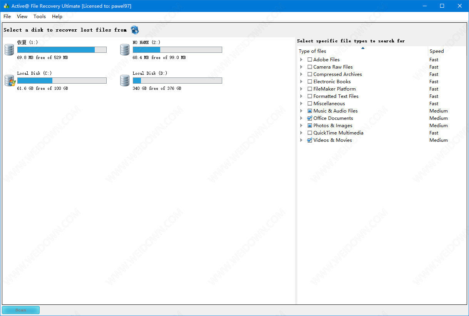This screenshot has height=316, width=469.
Task: Uncheck the Videos & Movies checkbox
Action: (310, 140)
